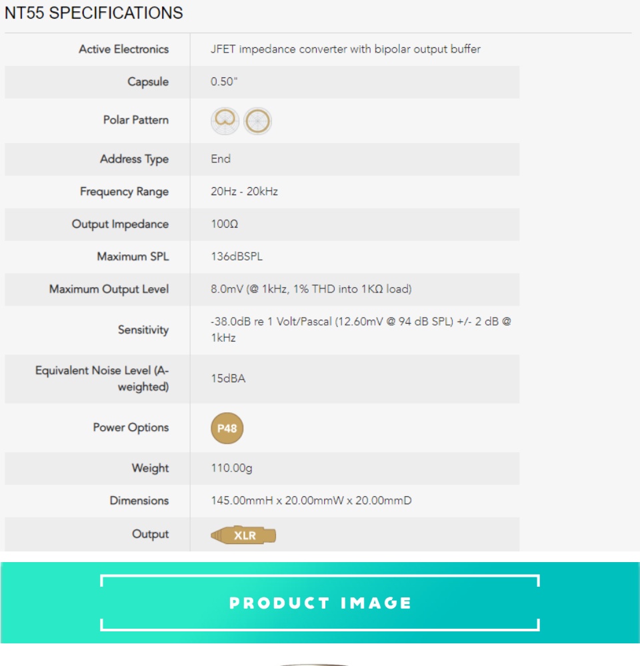Click the omnidirectional polar pattern icon

tap(257, 121)
